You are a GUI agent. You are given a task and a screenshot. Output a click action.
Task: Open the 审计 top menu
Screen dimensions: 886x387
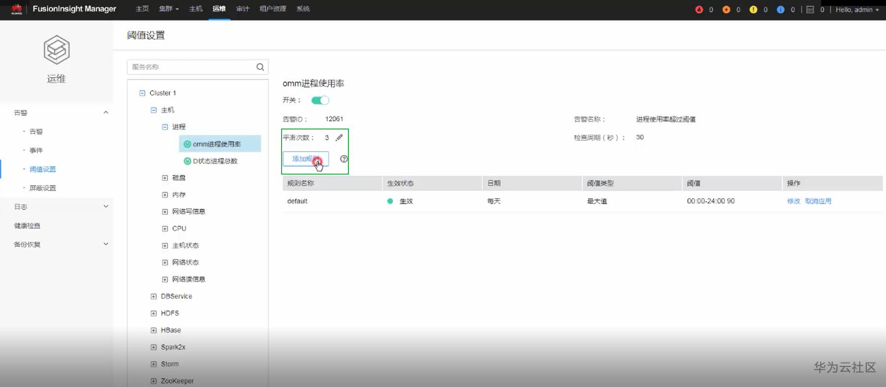coord(243,9)
